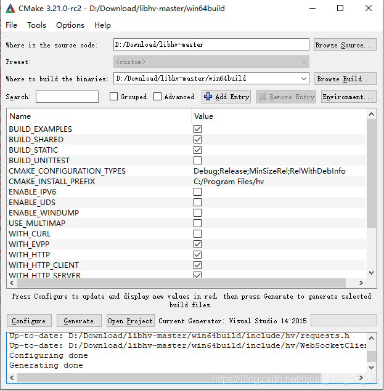Click Browse Source button
The width and height of the screenshot is (384, 391).
tap(345, 45)
